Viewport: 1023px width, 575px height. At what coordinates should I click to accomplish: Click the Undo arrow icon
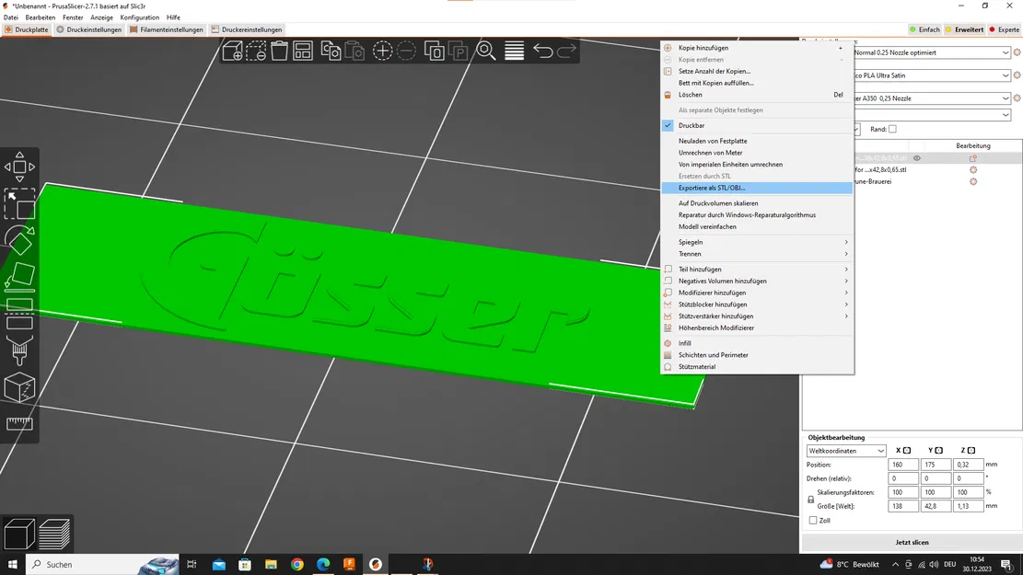[543, 51]
